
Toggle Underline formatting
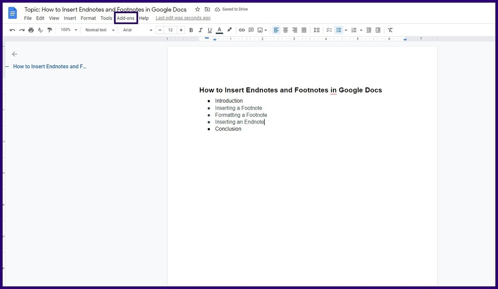(x=210, y=30)
